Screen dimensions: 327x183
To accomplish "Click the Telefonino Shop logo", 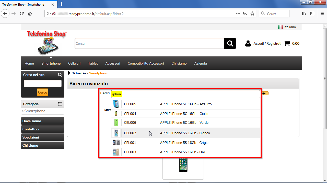I will click(47, 43).
